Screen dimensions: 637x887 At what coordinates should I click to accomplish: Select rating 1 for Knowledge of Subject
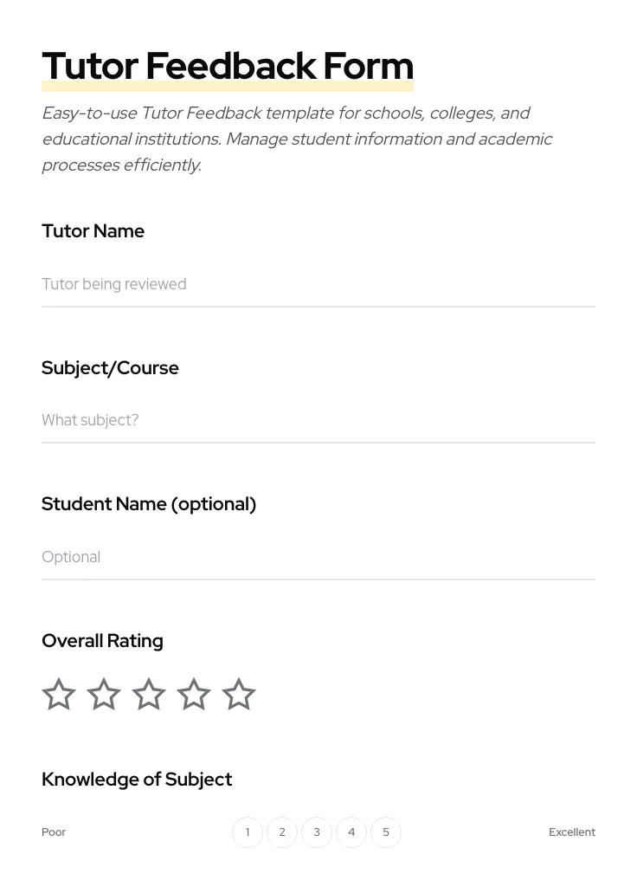coord(248,832)
